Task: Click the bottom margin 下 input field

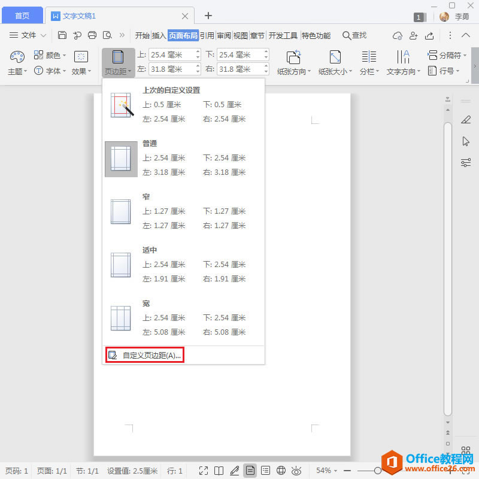Action: (243, 54)
